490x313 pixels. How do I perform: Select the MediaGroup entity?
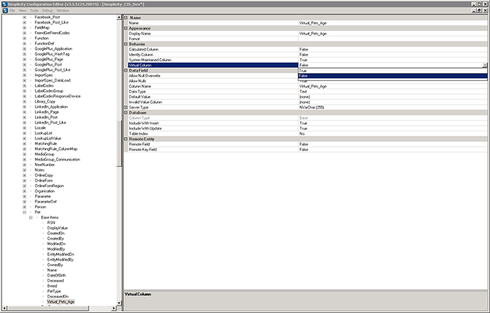(x=44, y=154)
